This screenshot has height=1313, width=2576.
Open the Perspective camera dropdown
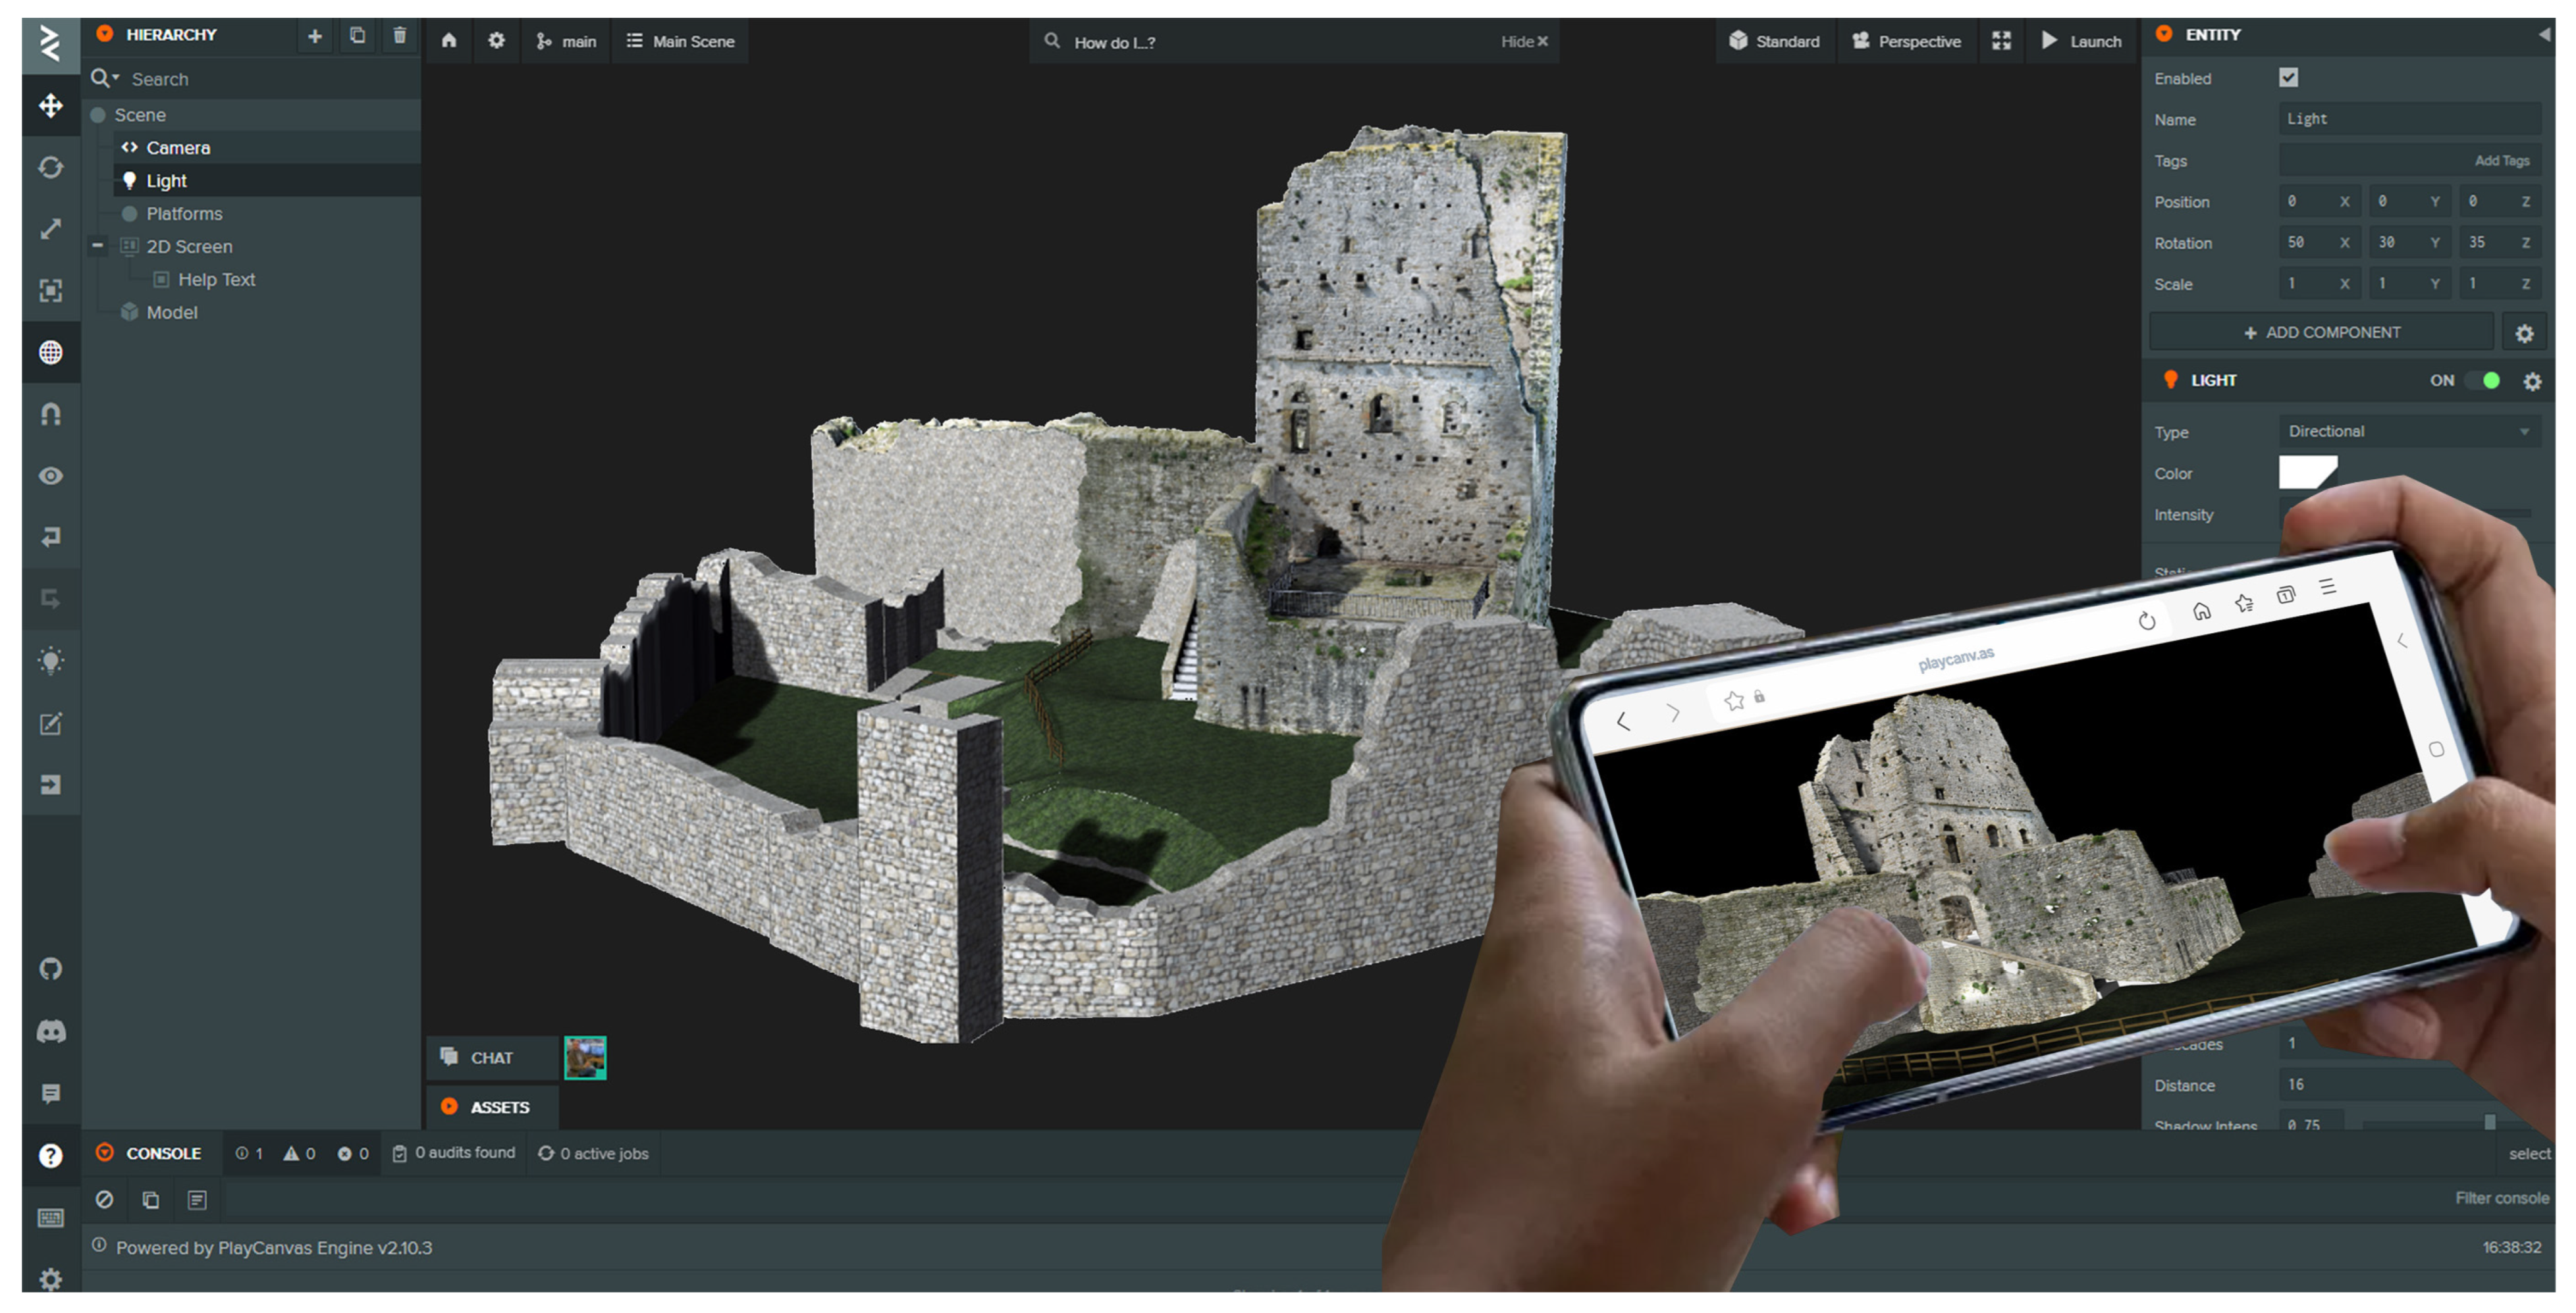pyautogui.click(x=1906, y=41)
